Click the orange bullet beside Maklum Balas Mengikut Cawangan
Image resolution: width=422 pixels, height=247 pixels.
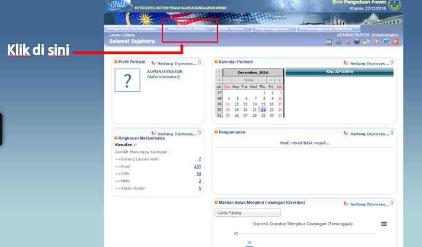pyautogui.click(x=216, y=203)
